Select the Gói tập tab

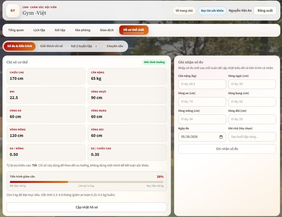coord(60,30)
